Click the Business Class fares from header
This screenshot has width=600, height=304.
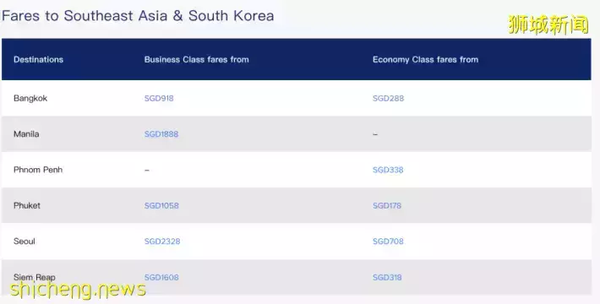196,60
